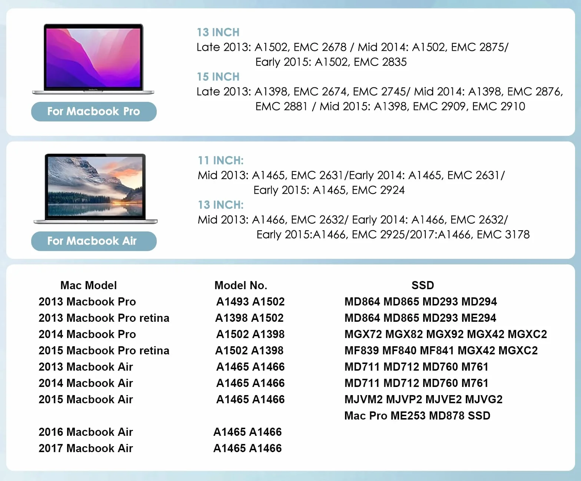The height and width of the screenshot is (481, 581).
Task: Select the '2017 Macbook Air' row label
Action: pyautogui.click(x=86, y=448)
